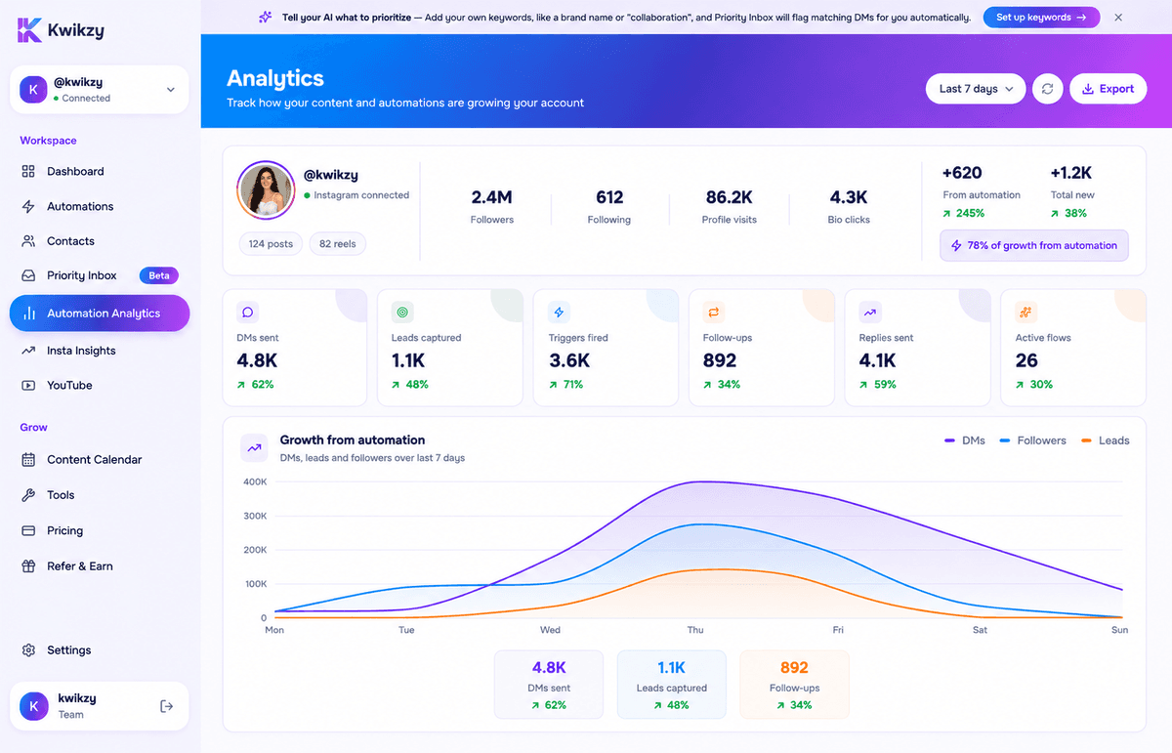This screenshot has width=1172, height=753.
Task: Click the Priority Inbox tray icon
Action: point(28,275)
